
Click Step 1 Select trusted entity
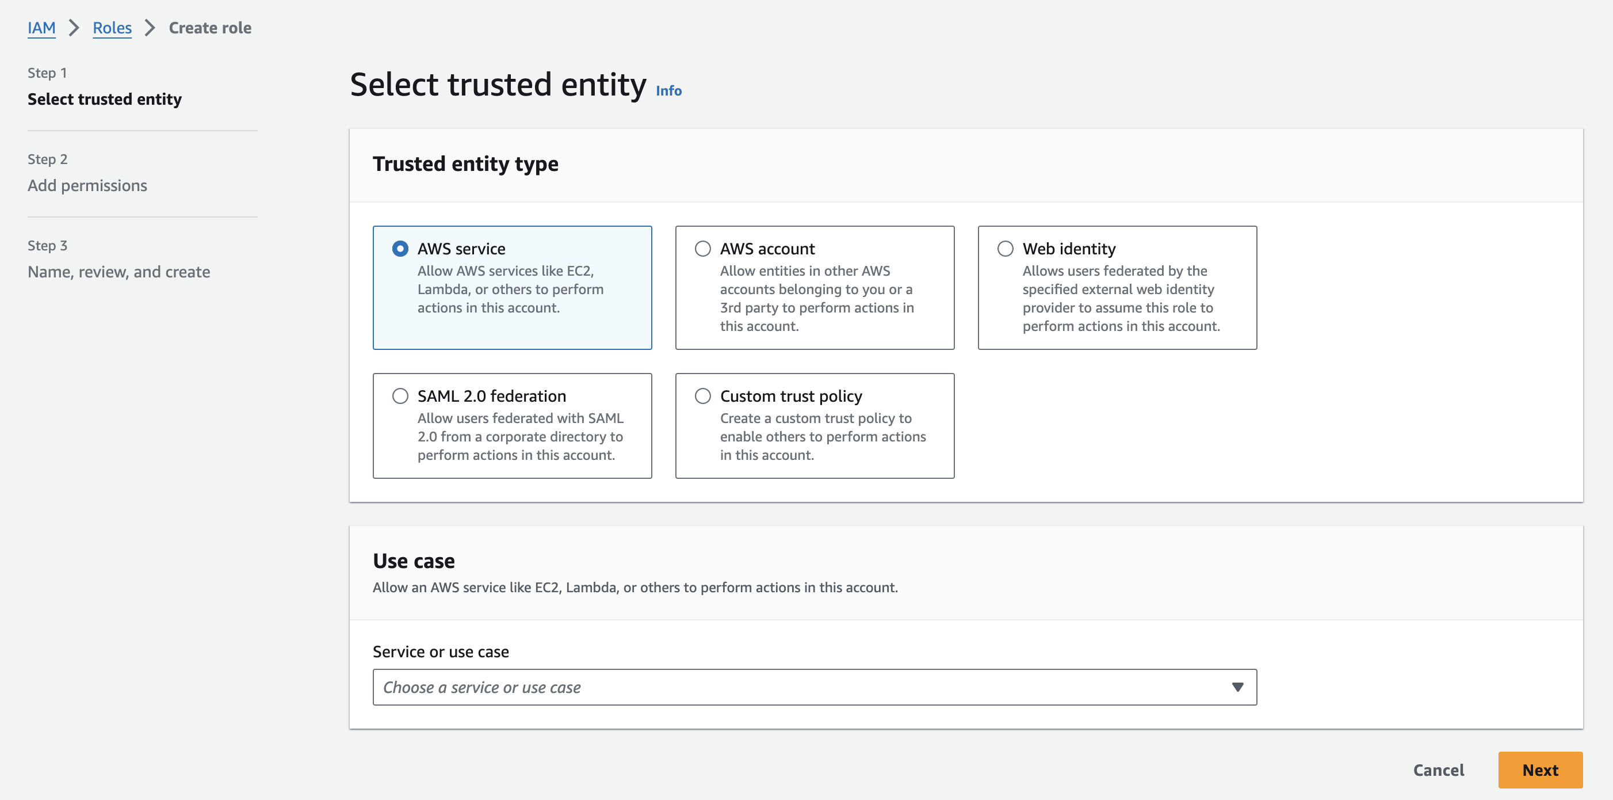[105, 99]
